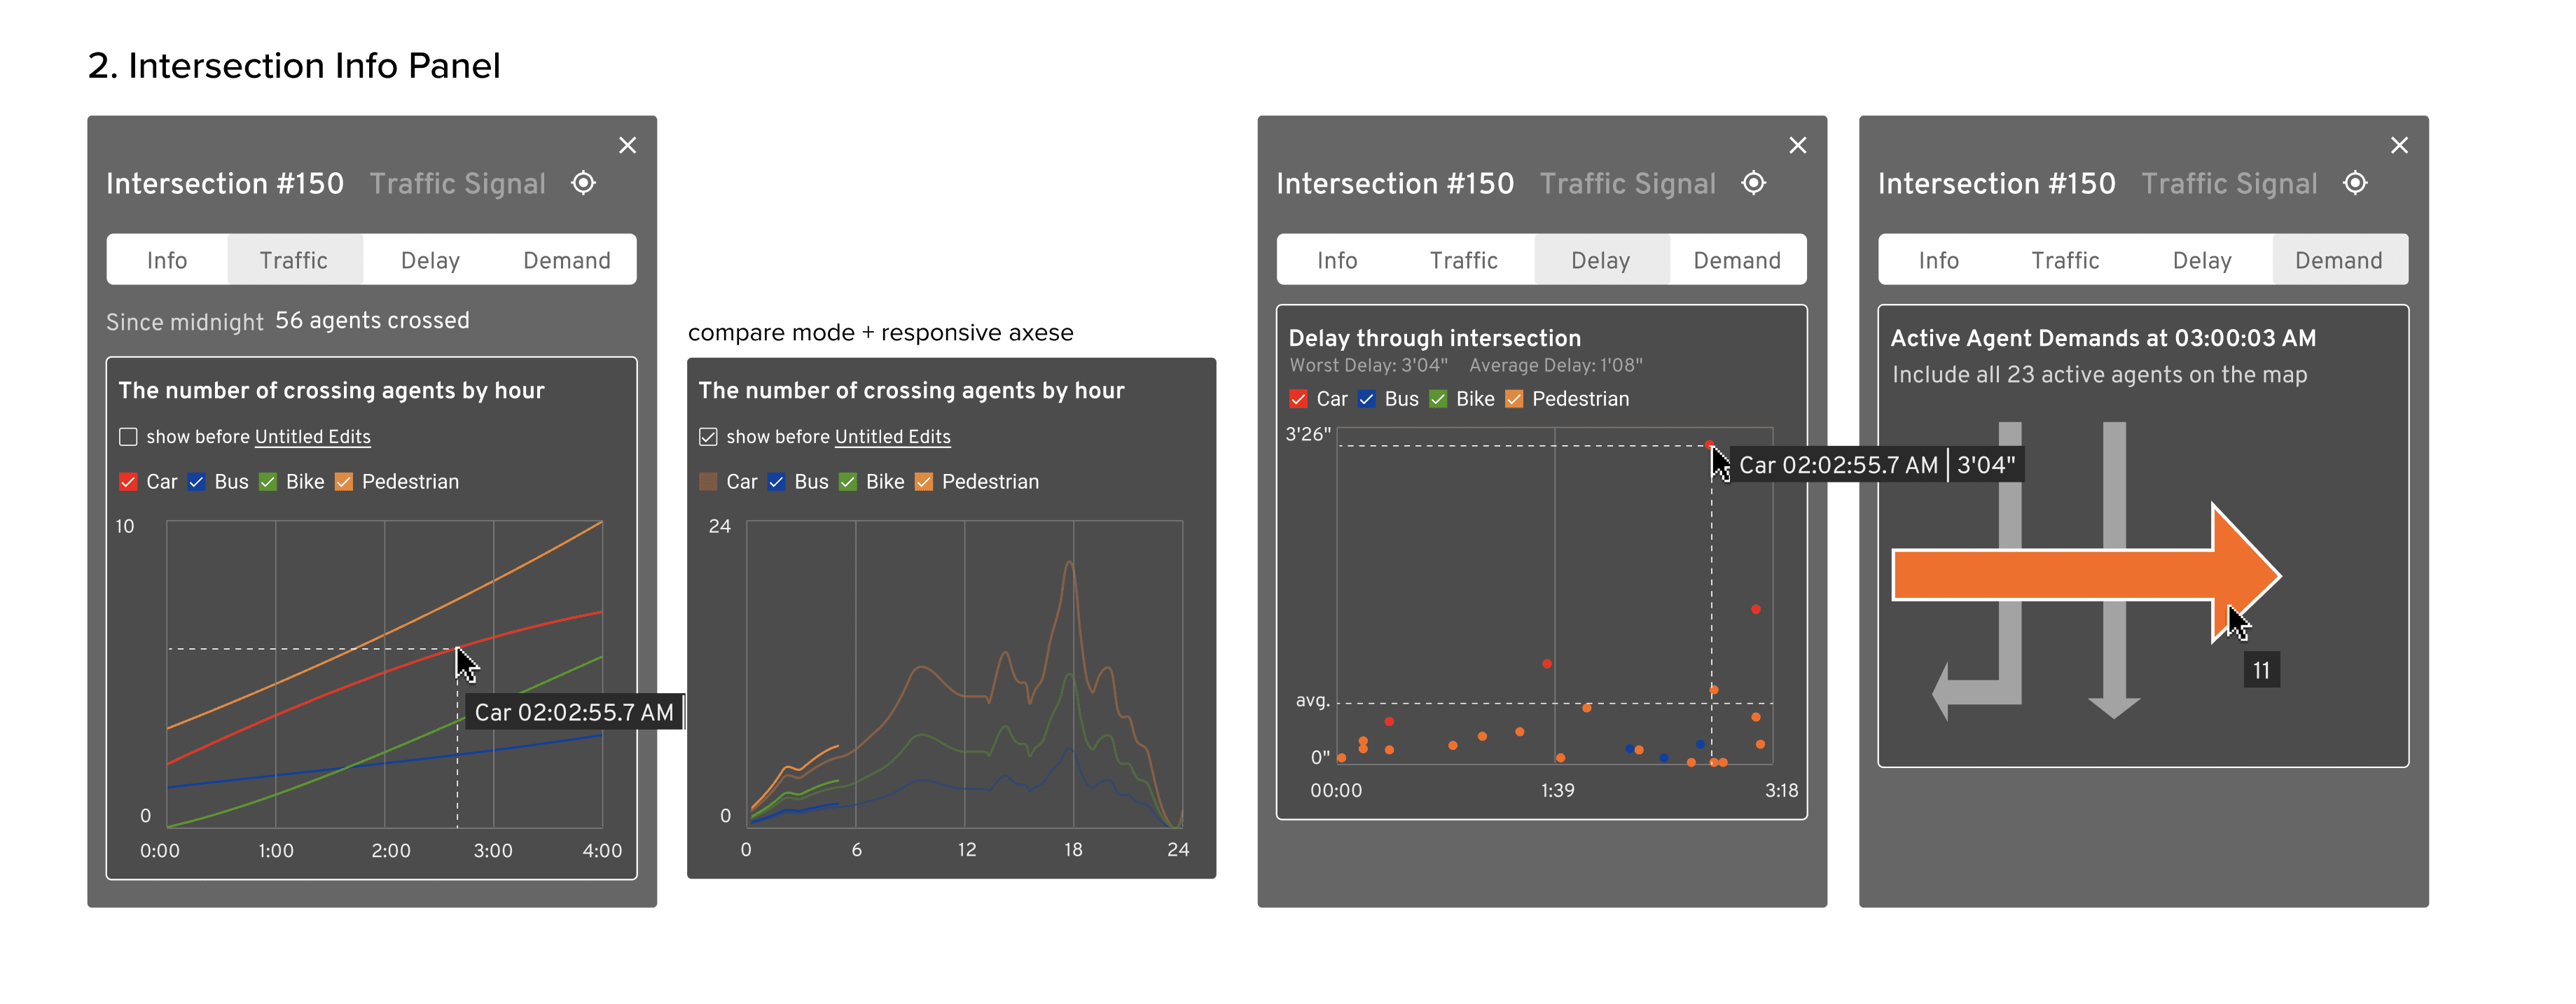The width and height of the screenshot is (2576, 1004).
Task: Close the first Intersection #150 panel
Action: [627, 146]
